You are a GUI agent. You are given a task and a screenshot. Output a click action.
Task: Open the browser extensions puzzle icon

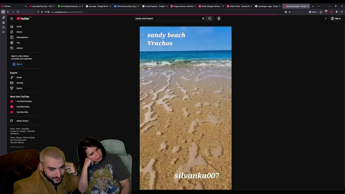[x=321, y=12]
